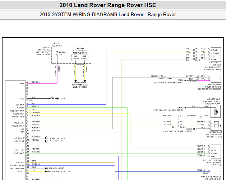Click the "H GND" terminal in air quality sensor
The width and height of the screenshot is (226, 180).
coord(214,59)
